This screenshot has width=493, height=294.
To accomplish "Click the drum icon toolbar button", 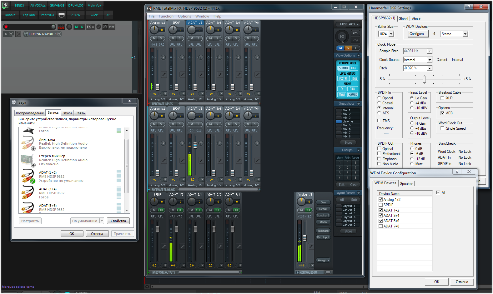I will click(x=62, y=15).
